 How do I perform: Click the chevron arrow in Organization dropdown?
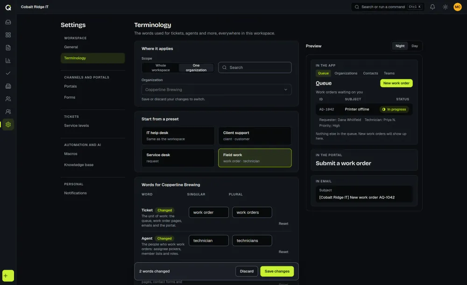coord(286,90)
